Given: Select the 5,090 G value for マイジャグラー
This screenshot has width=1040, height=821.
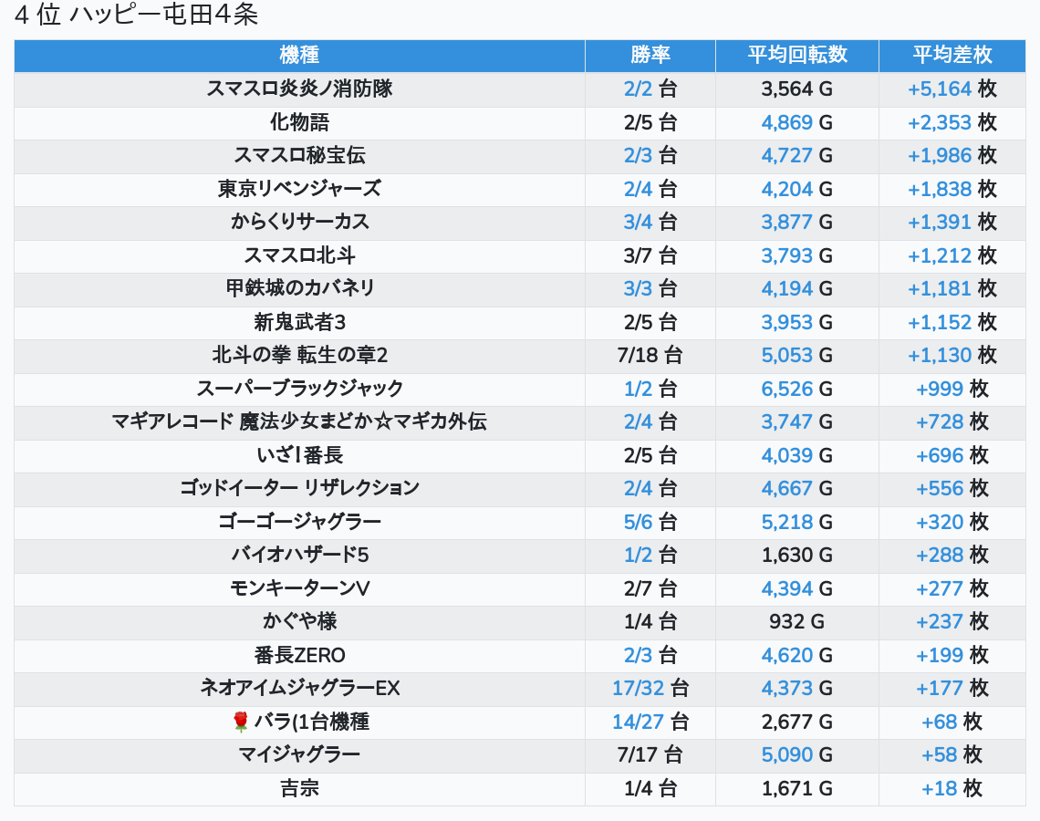Looking at the screenshot, I should (x=786, y=754).
